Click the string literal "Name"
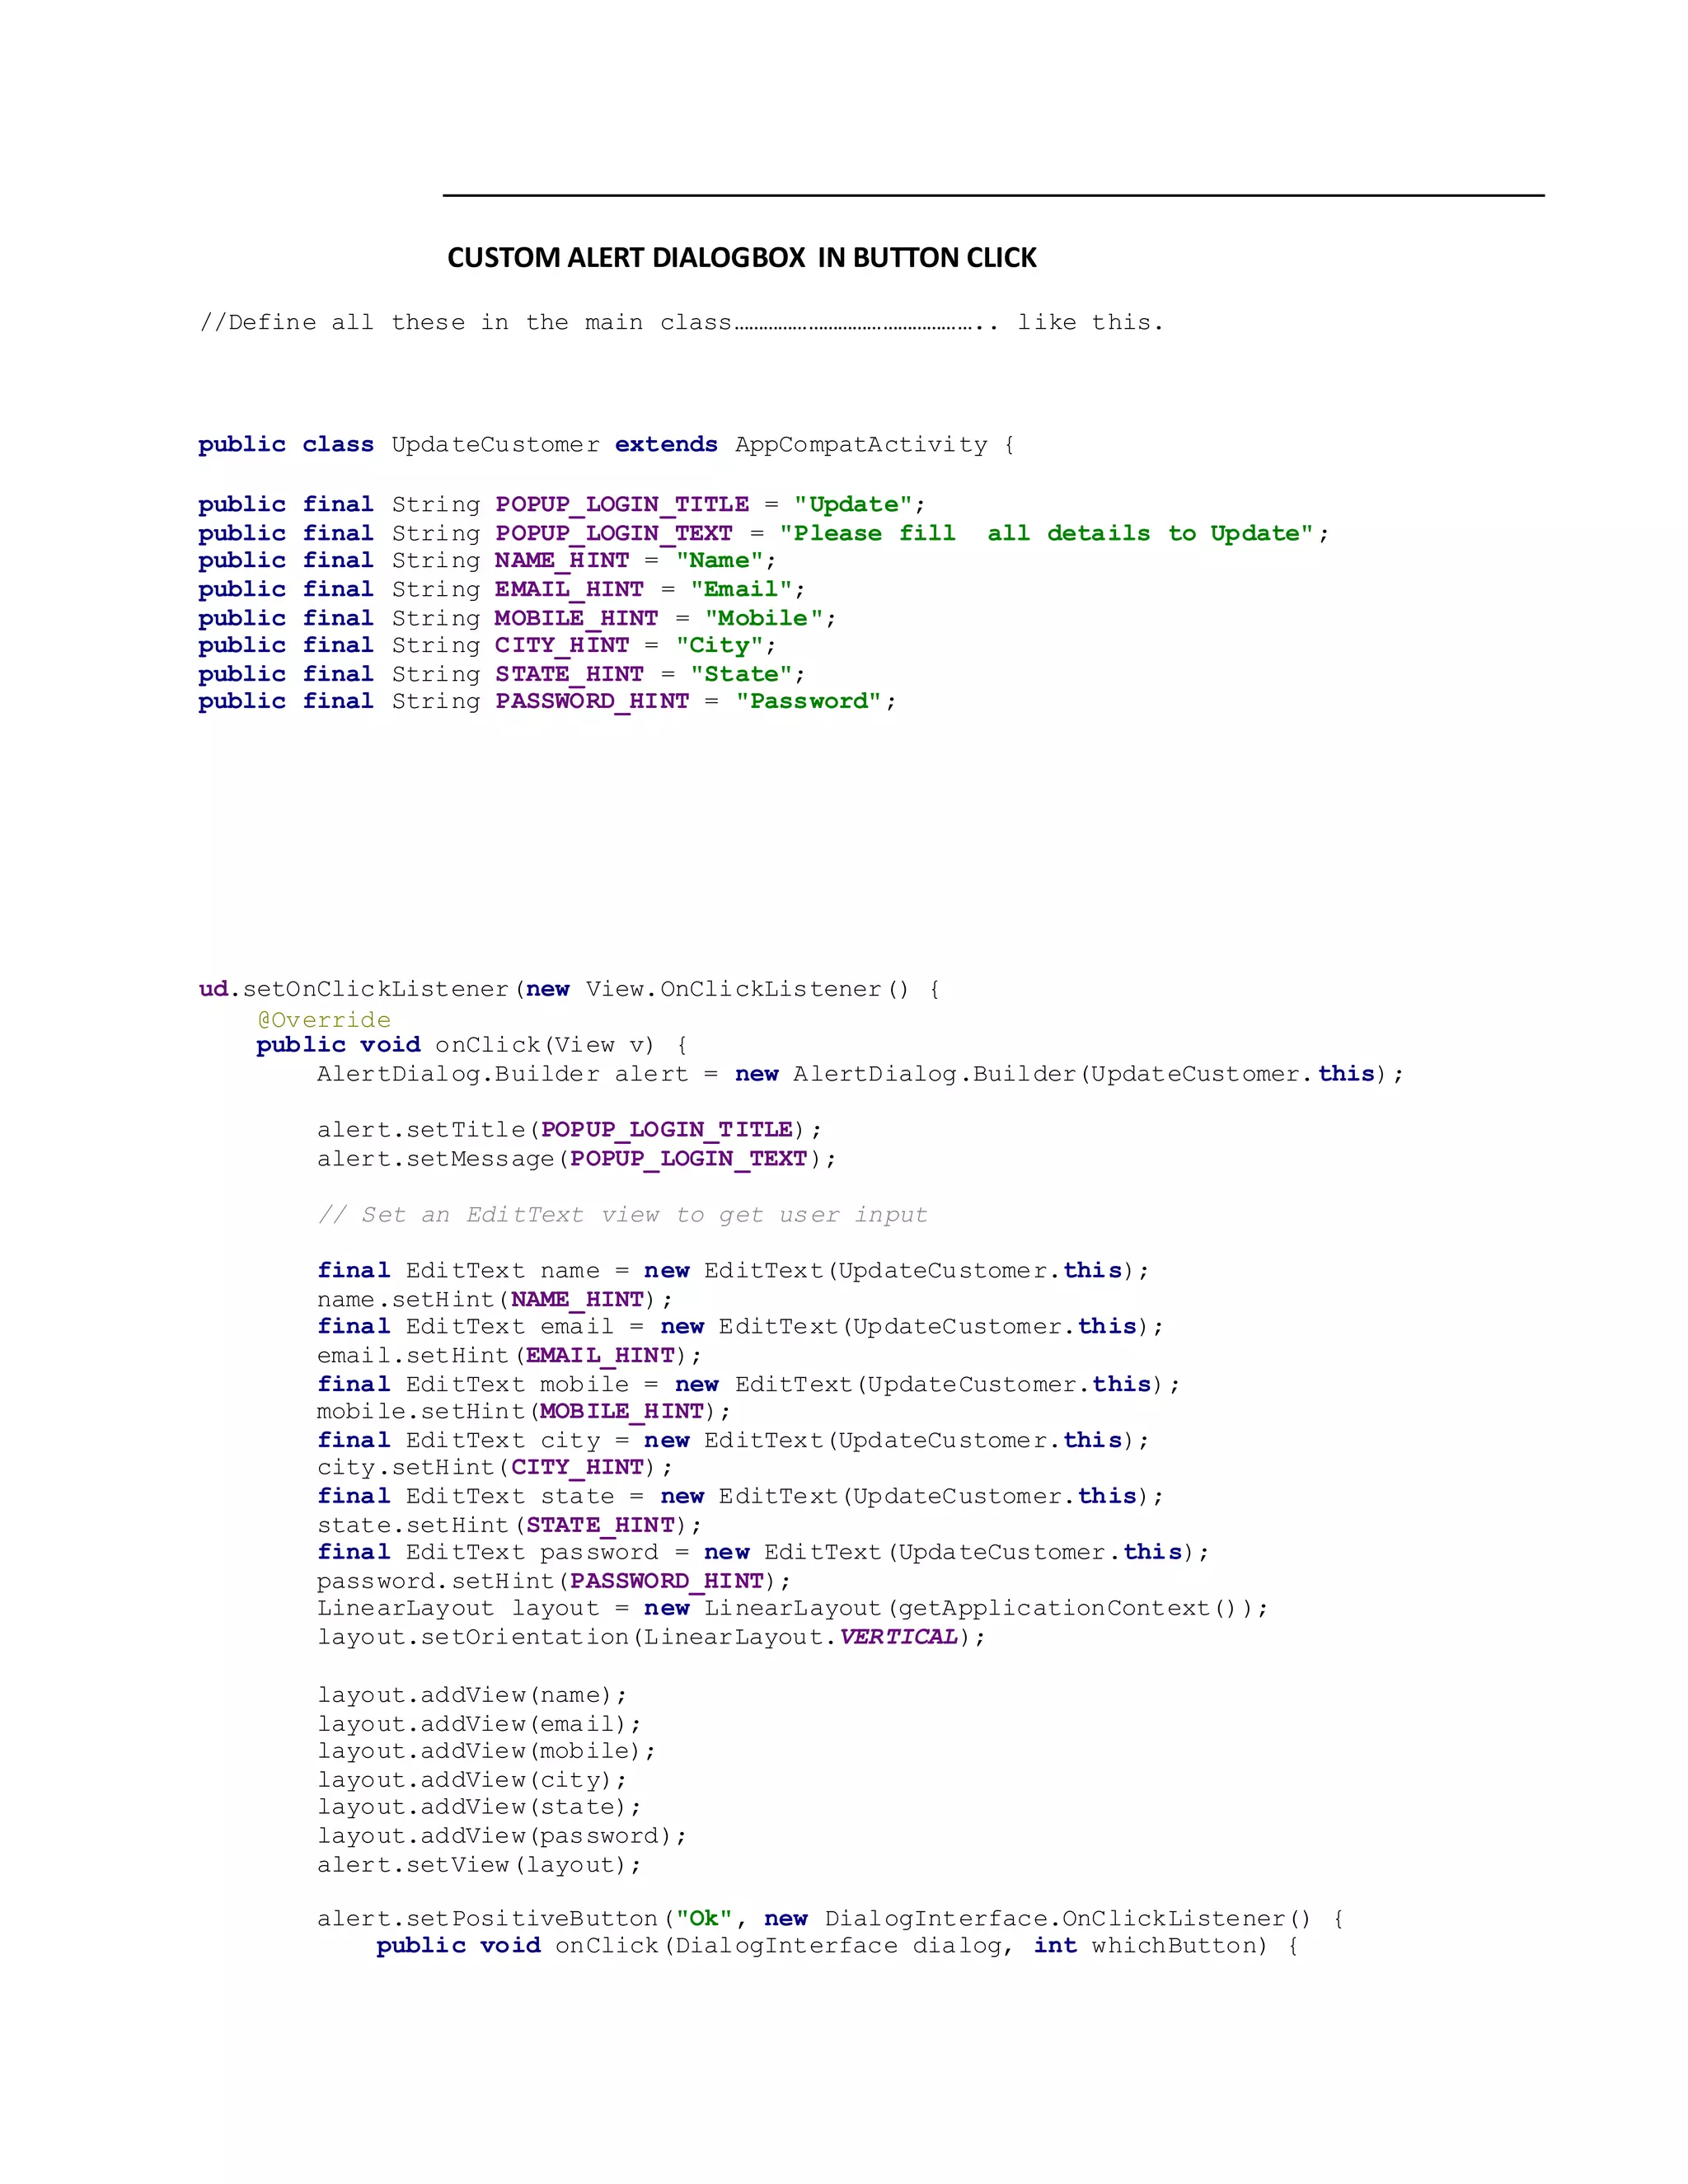Viewport: 1688px width, 2184px height. point(720,560)
